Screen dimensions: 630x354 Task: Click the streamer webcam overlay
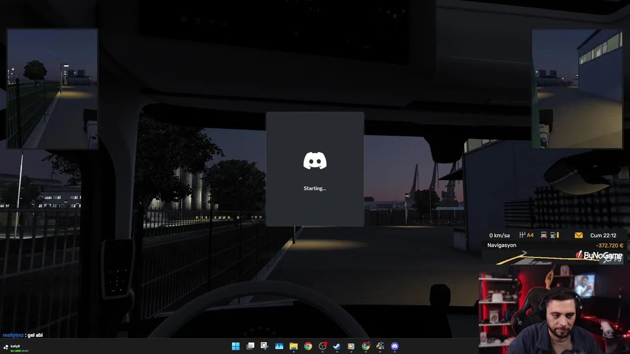(x=554, y=310)
